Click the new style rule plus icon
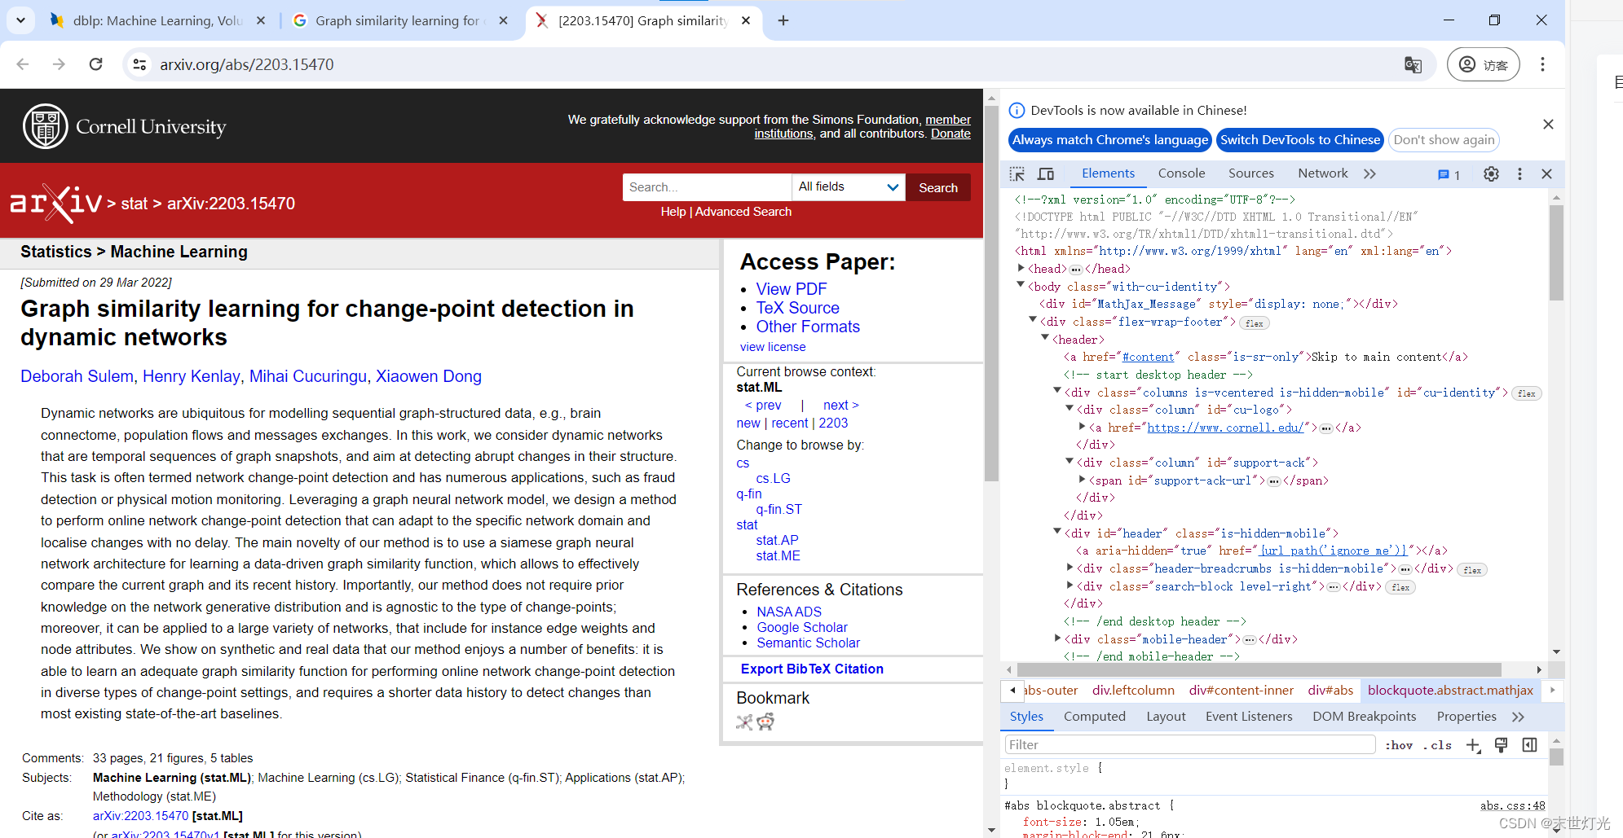 (1473, 745)
